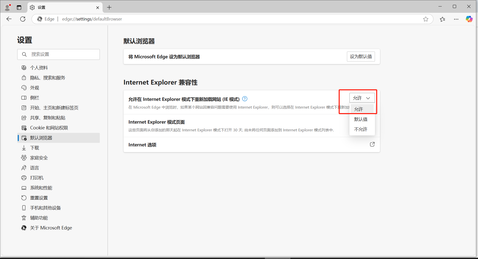Add this page to favorites star
The image size is (478, 259).
[426, 19]
